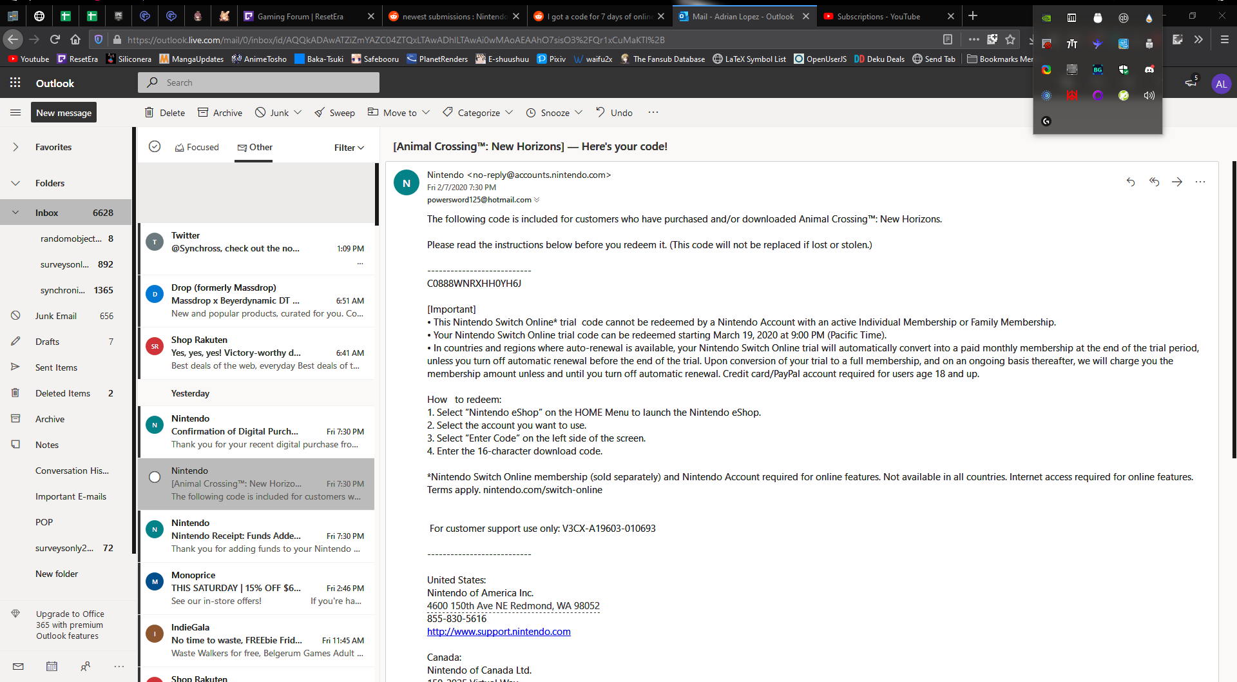
Task: Forward the Nintendo email
Action: point(1177,182)
